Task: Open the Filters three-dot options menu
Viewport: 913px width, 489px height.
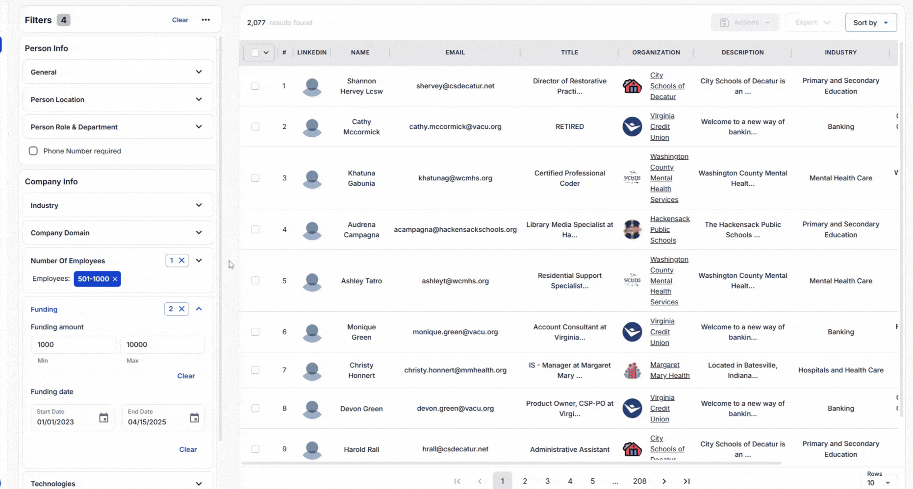Action: (x=205, y=20)
